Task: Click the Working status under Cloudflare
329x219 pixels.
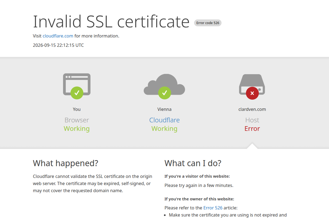Action: (164, 128)
